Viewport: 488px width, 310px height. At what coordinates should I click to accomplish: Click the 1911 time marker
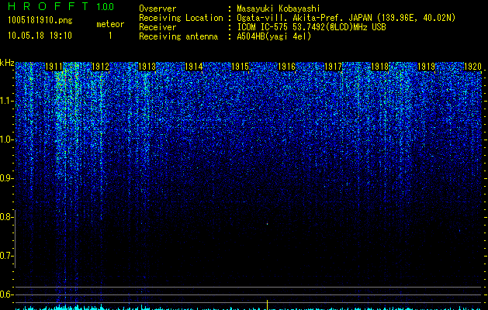coord(54,67)
